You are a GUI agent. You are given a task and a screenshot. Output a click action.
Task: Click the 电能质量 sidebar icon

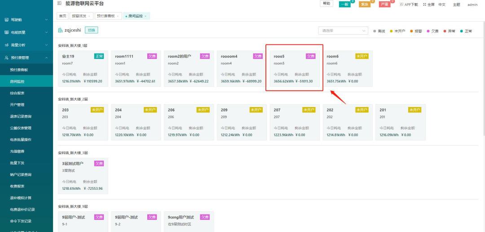point(6,32)
